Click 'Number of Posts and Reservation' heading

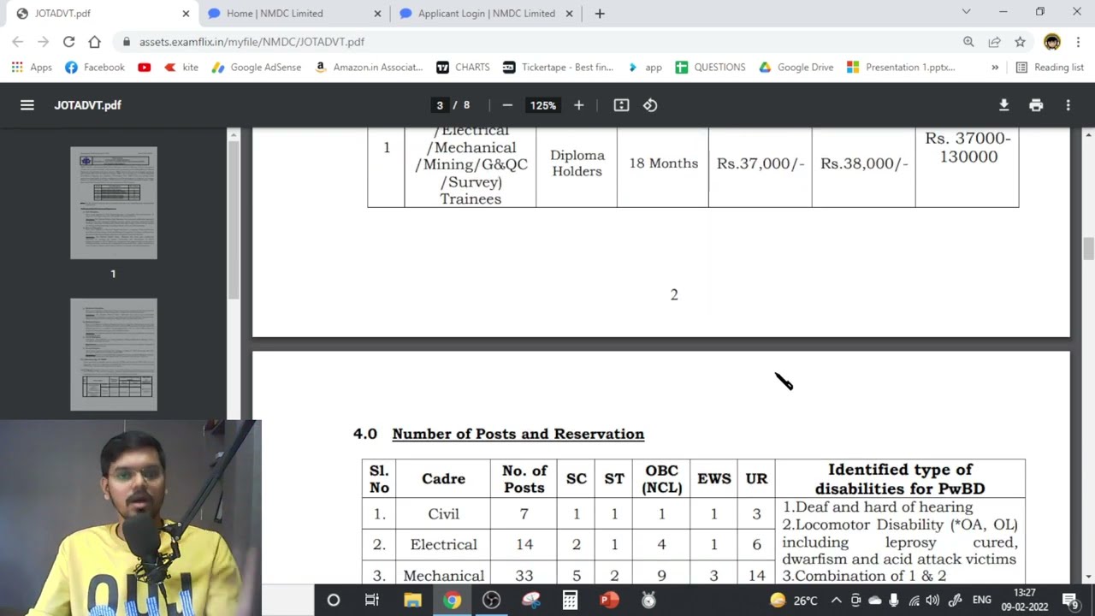(518, 434)
